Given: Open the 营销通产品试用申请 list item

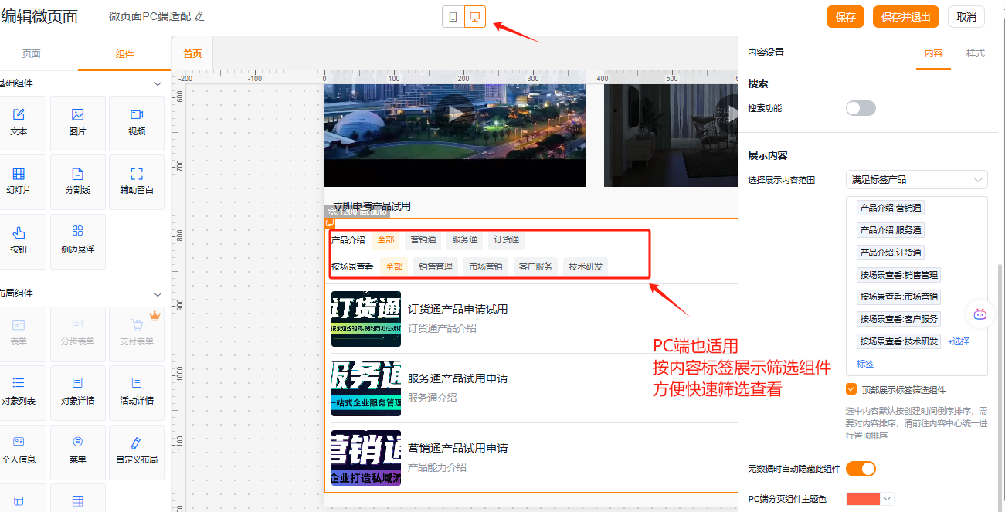Looking at the screenshot, I should pyautogui.click(x=531, y=458).
